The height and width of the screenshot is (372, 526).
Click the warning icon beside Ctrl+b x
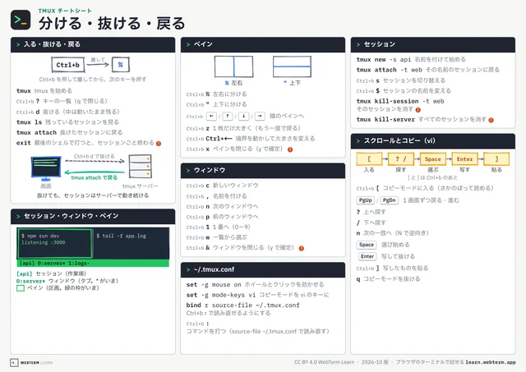click(290, 149)
